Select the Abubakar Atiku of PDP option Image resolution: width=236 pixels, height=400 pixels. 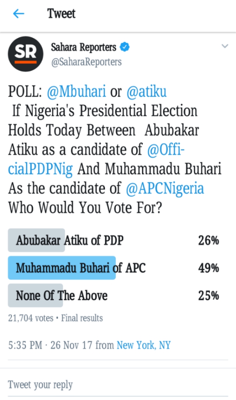pyautogui.click(x=70, y=240)
